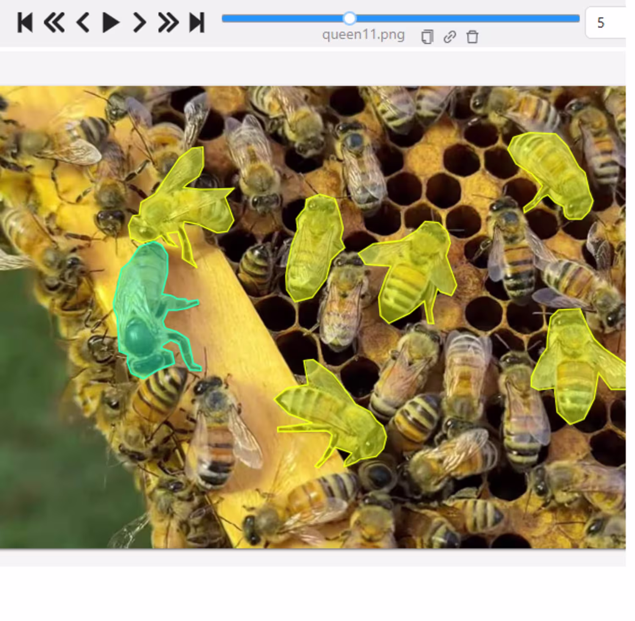Delete the current frame with the trash icon
Image resolution: width=635 pixels, height=621 pixels.
pos(472,37)
